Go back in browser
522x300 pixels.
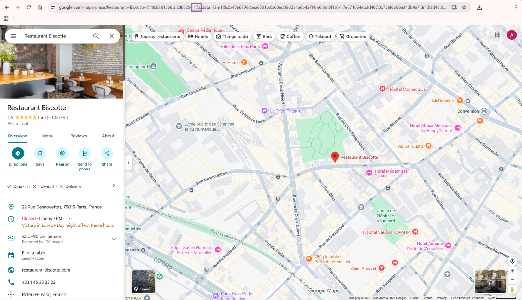click(x=7, y=7)
